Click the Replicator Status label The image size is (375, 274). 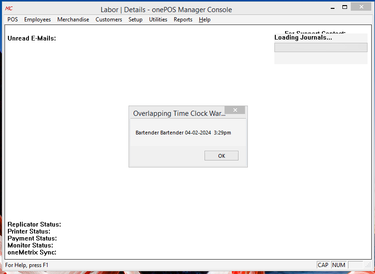pyautogui.click(x=34, y=224)
